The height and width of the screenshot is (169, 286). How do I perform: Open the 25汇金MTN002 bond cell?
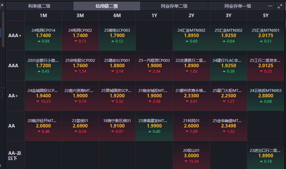pyautogui.click(x=229, y=36)
